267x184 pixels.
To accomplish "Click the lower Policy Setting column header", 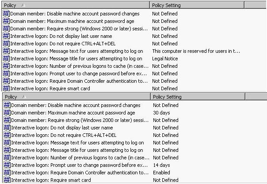I will coord(198,97).
